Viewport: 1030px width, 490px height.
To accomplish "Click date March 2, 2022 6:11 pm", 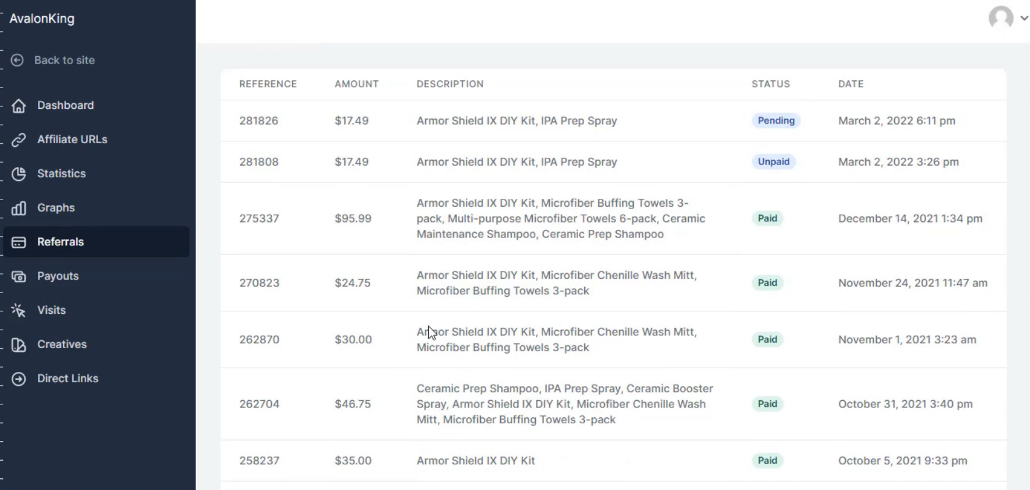I will click(x=897, y=121).
